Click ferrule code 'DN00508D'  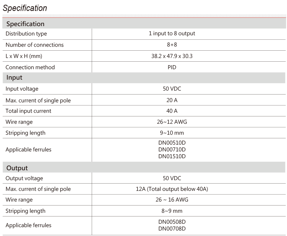172,222
